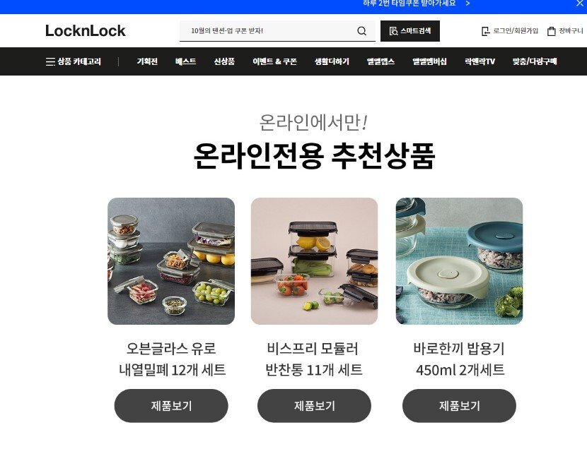Open the 기획전 menu item
587x461 pixels.
[x=147, y=61]
